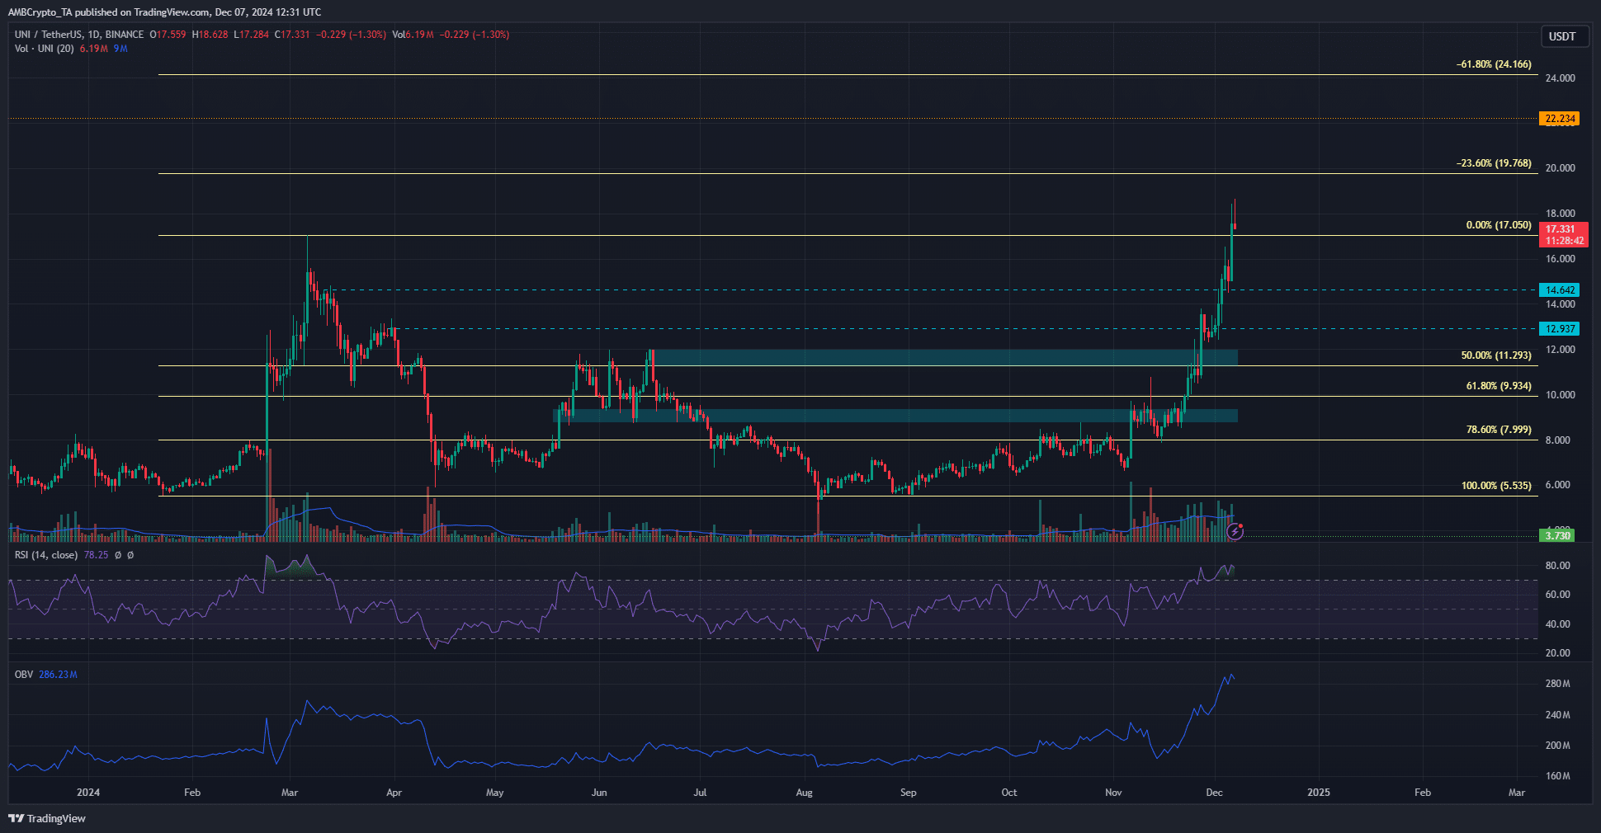Click the upper teal zone near 12.000
Image resolution: width=1601 pixels, height=833 pixels.
(x=945, y=358)
